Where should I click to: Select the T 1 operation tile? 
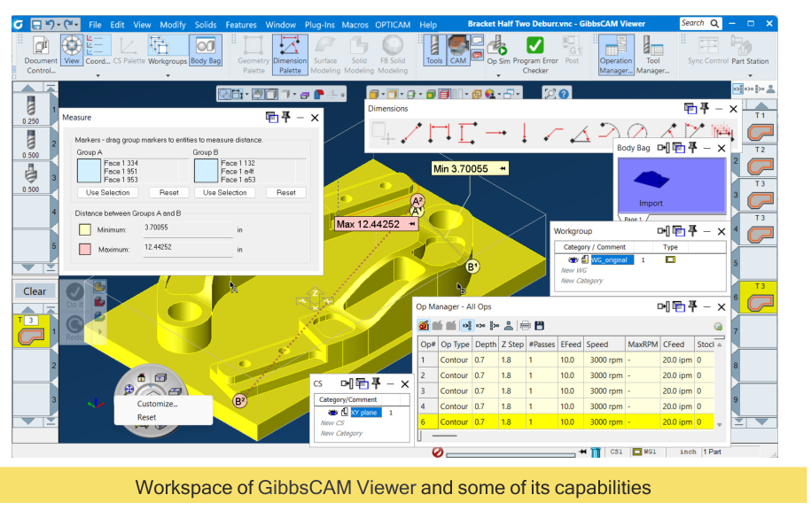click(x=760, y=128)
